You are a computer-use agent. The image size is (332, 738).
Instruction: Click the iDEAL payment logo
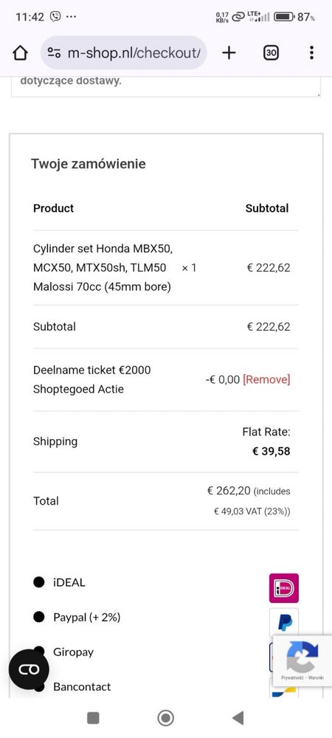point(283,588)
